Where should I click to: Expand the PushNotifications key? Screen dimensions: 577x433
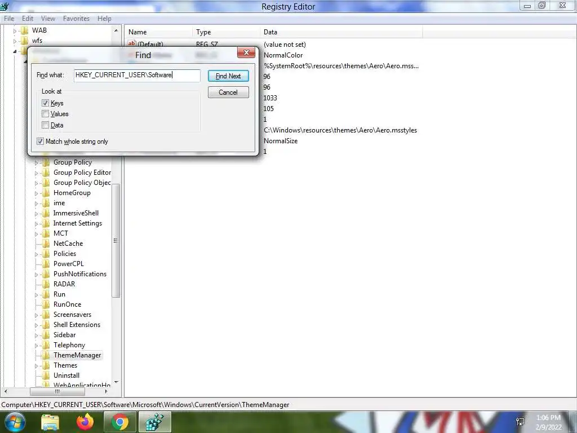pos(36,275)
